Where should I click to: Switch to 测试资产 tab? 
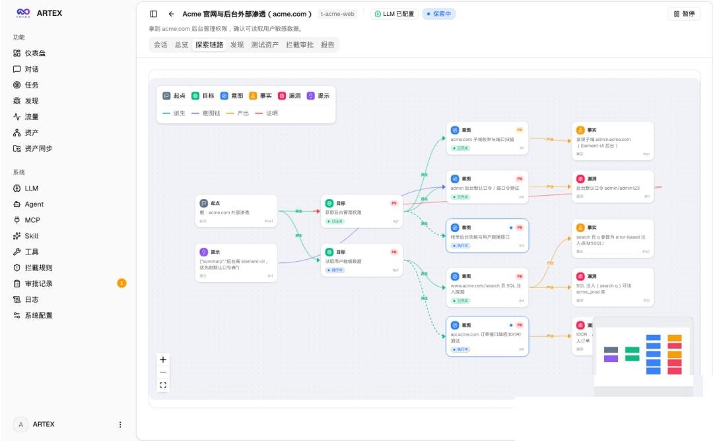click(265, 45)
